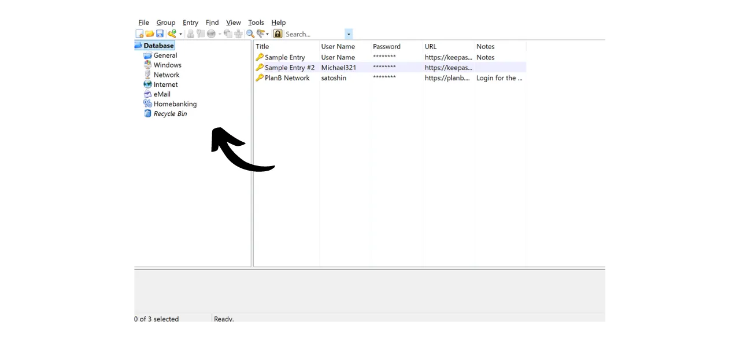
Task: Open the Tools menu
Action: 256,22
